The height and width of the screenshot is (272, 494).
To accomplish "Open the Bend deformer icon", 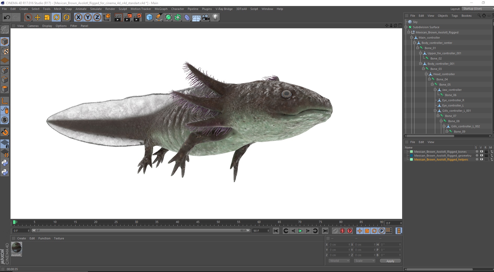I will [187, 17].
